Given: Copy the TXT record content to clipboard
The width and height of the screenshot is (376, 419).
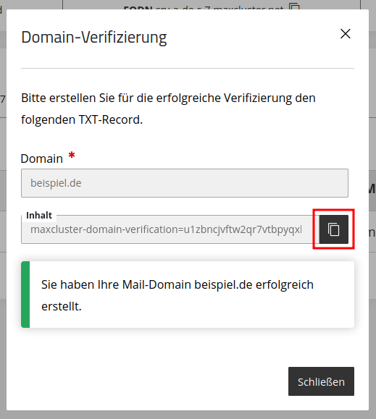Looking at the screenshot, I should click(x=333, y=229).
